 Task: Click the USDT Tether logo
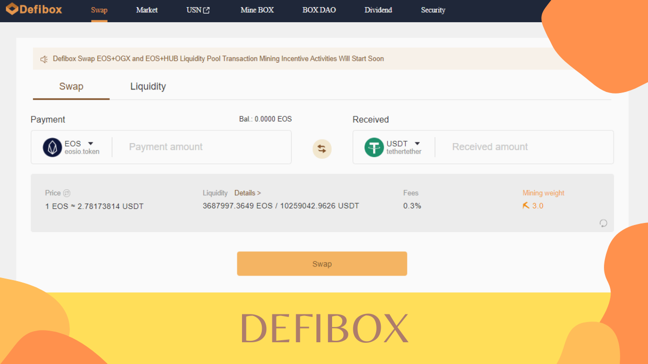coord(374,147)
